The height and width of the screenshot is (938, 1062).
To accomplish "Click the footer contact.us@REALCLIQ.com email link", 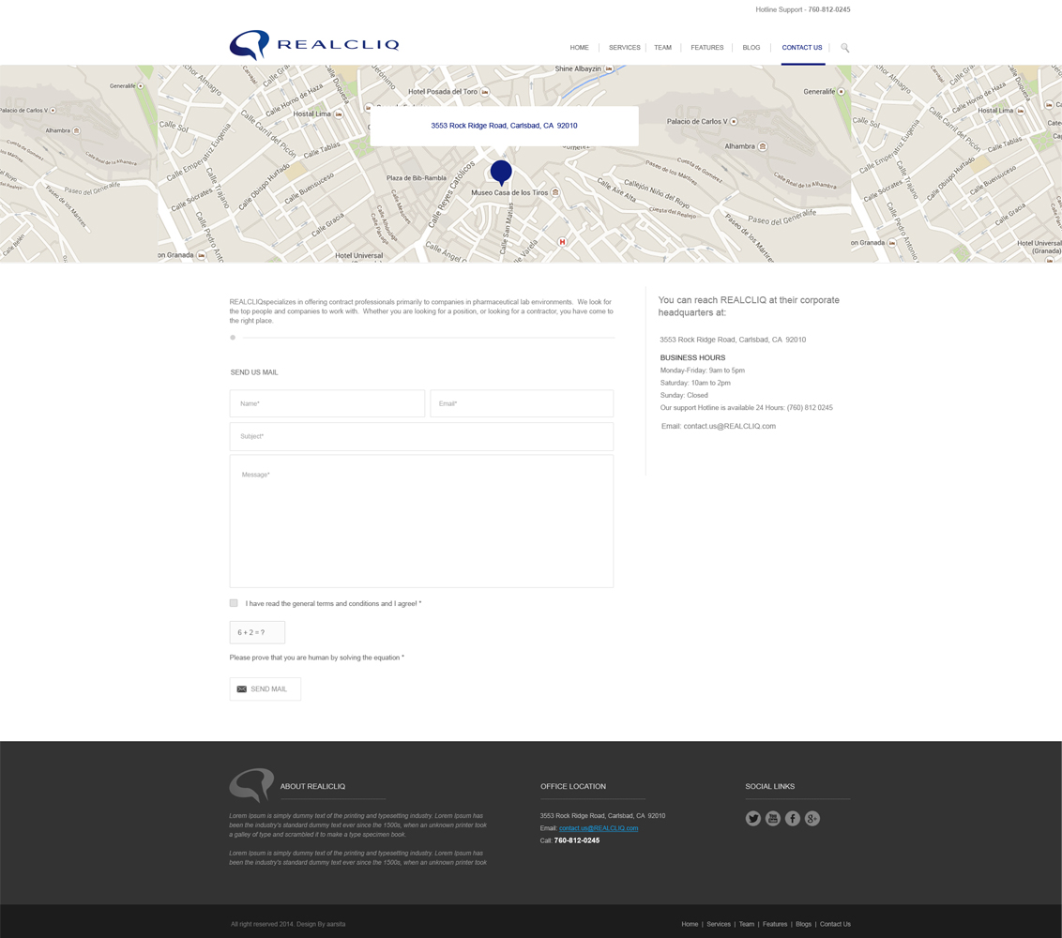I will [599, 828].
